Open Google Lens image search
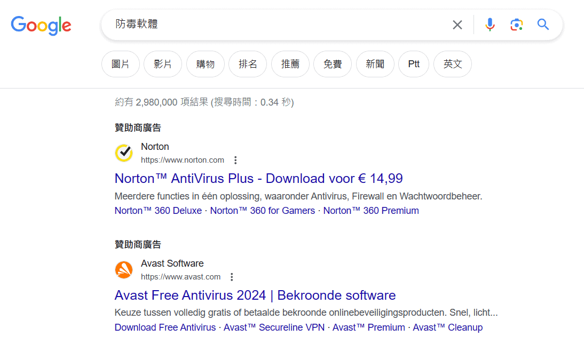Image resolution: width=584 pixels, height=352 pixels. [x=516, y=25]
